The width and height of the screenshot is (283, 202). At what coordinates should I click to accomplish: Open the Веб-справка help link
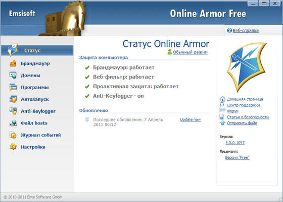point(246,30)
